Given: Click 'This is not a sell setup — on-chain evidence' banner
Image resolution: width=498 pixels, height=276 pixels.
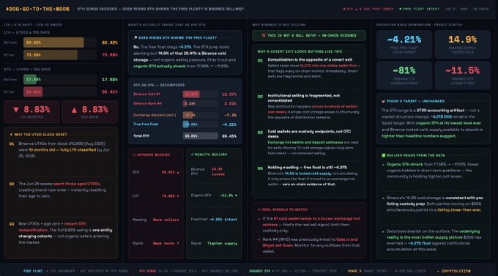Looking at the screenshot, I should click(309, 36).
